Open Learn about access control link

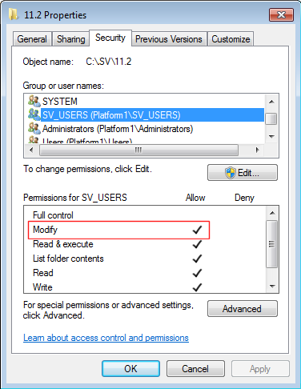tap(106, 338)
